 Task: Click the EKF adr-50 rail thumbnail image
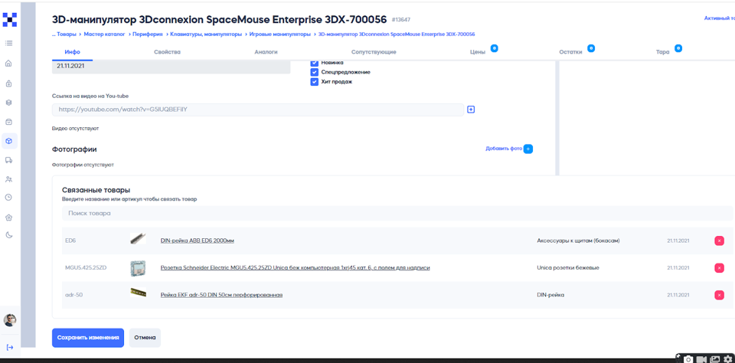pyautogui.click(x=139, y=293)
